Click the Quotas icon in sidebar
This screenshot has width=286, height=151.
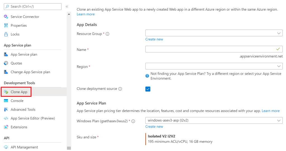[x=6, y=63]
